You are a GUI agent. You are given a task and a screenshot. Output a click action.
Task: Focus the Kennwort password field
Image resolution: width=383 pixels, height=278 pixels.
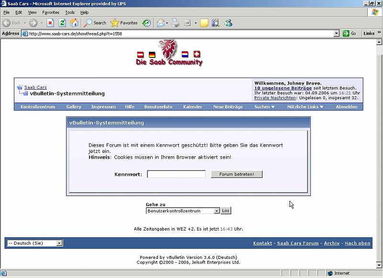click(x=176, y=174)
